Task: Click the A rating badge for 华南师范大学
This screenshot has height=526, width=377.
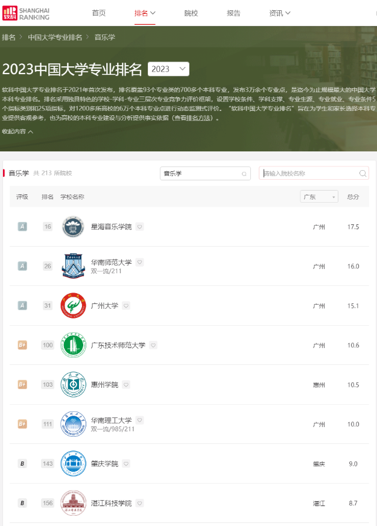Action: [x=22, y=266]
